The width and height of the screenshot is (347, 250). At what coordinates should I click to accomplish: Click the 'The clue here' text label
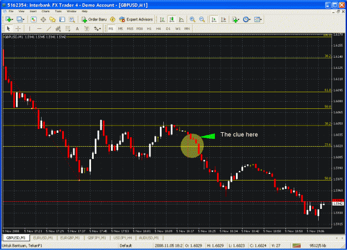pos(239,134)
